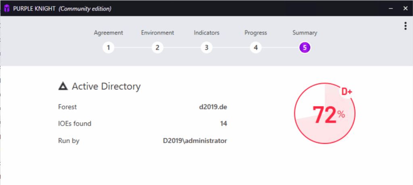Select the Indicators step label

coord(206,33)
